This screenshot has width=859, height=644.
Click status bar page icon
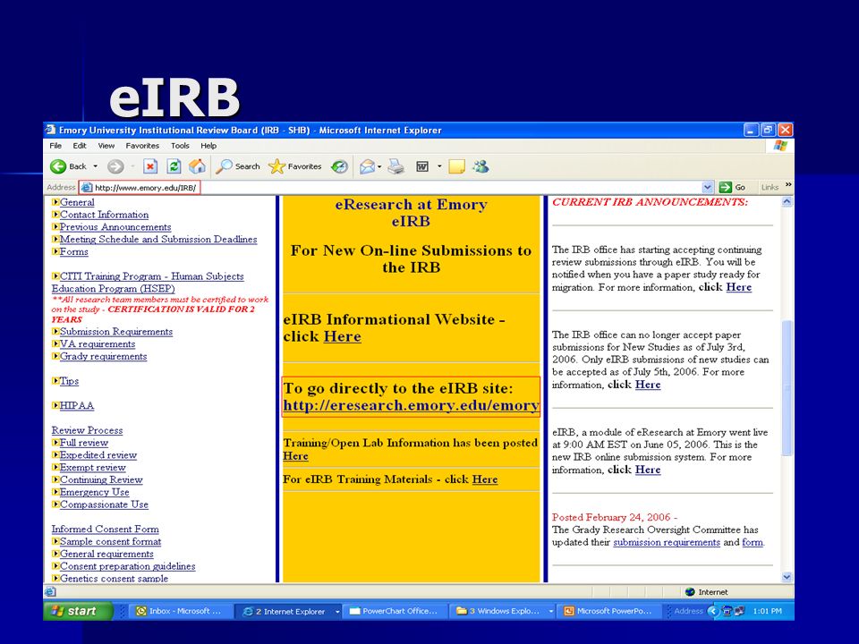[50, 591]
